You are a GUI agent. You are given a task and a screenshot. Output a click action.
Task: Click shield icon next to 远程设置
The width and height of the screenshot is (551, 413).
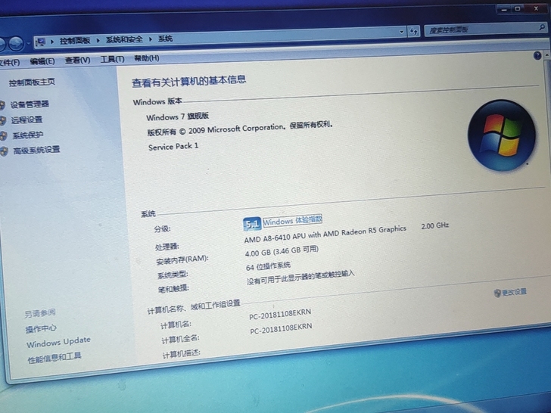[3, 120]
